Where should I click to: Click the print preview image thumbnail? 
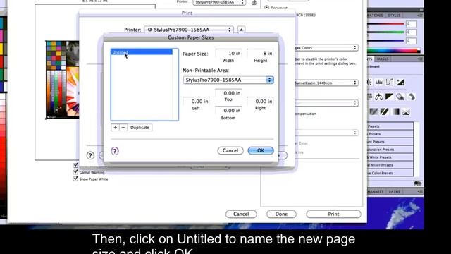tap(63, 80)
